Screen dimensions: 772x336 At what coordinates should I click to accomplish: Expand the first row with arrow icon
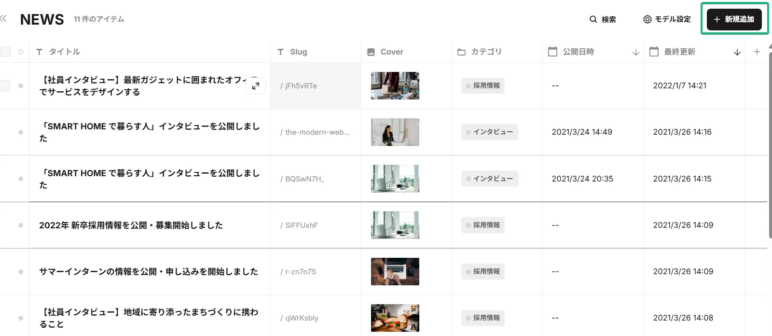pos(256,86)
